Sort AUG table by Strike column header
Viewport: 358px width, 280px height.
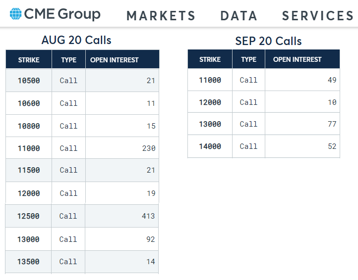pos(29,60)
